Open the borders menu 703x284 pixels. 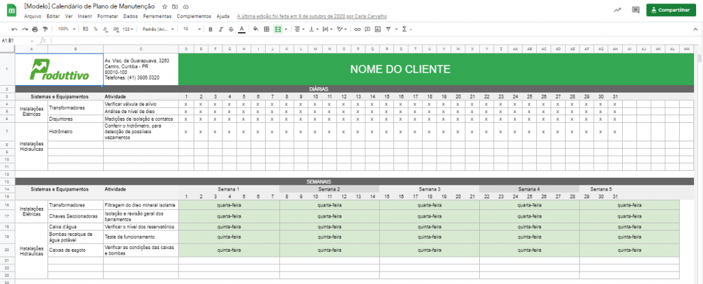point(267,29)
